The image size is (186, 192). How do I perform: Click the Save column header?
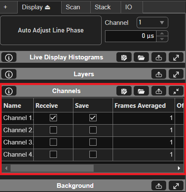(x=93, y=105)
